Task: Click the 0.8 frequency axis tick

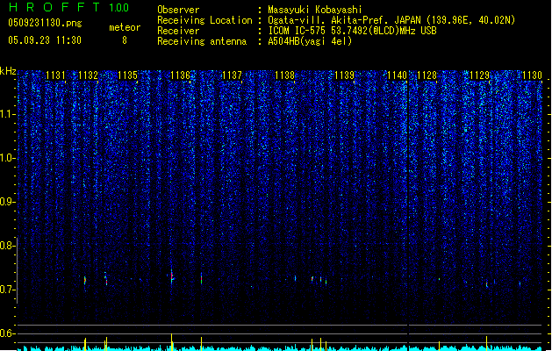Action: 8,246
